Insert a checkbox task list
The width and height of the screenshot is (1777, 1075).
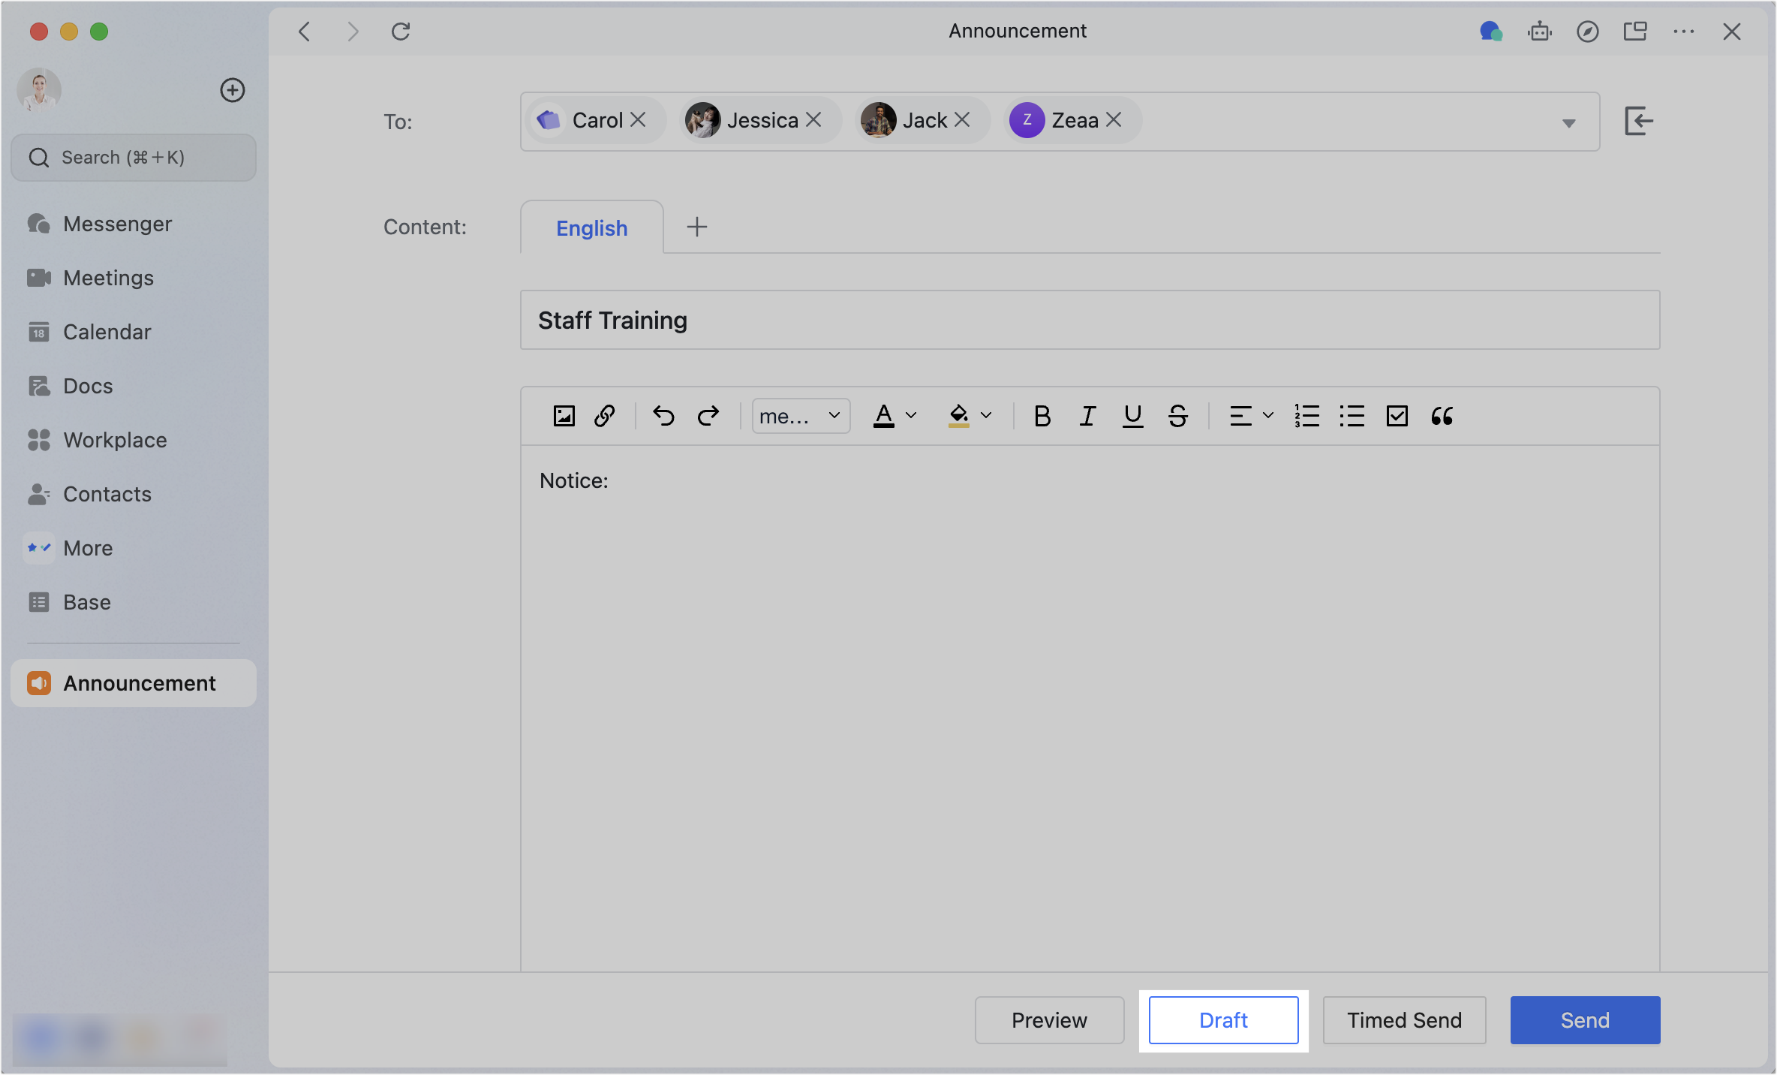click(1397, 416)
